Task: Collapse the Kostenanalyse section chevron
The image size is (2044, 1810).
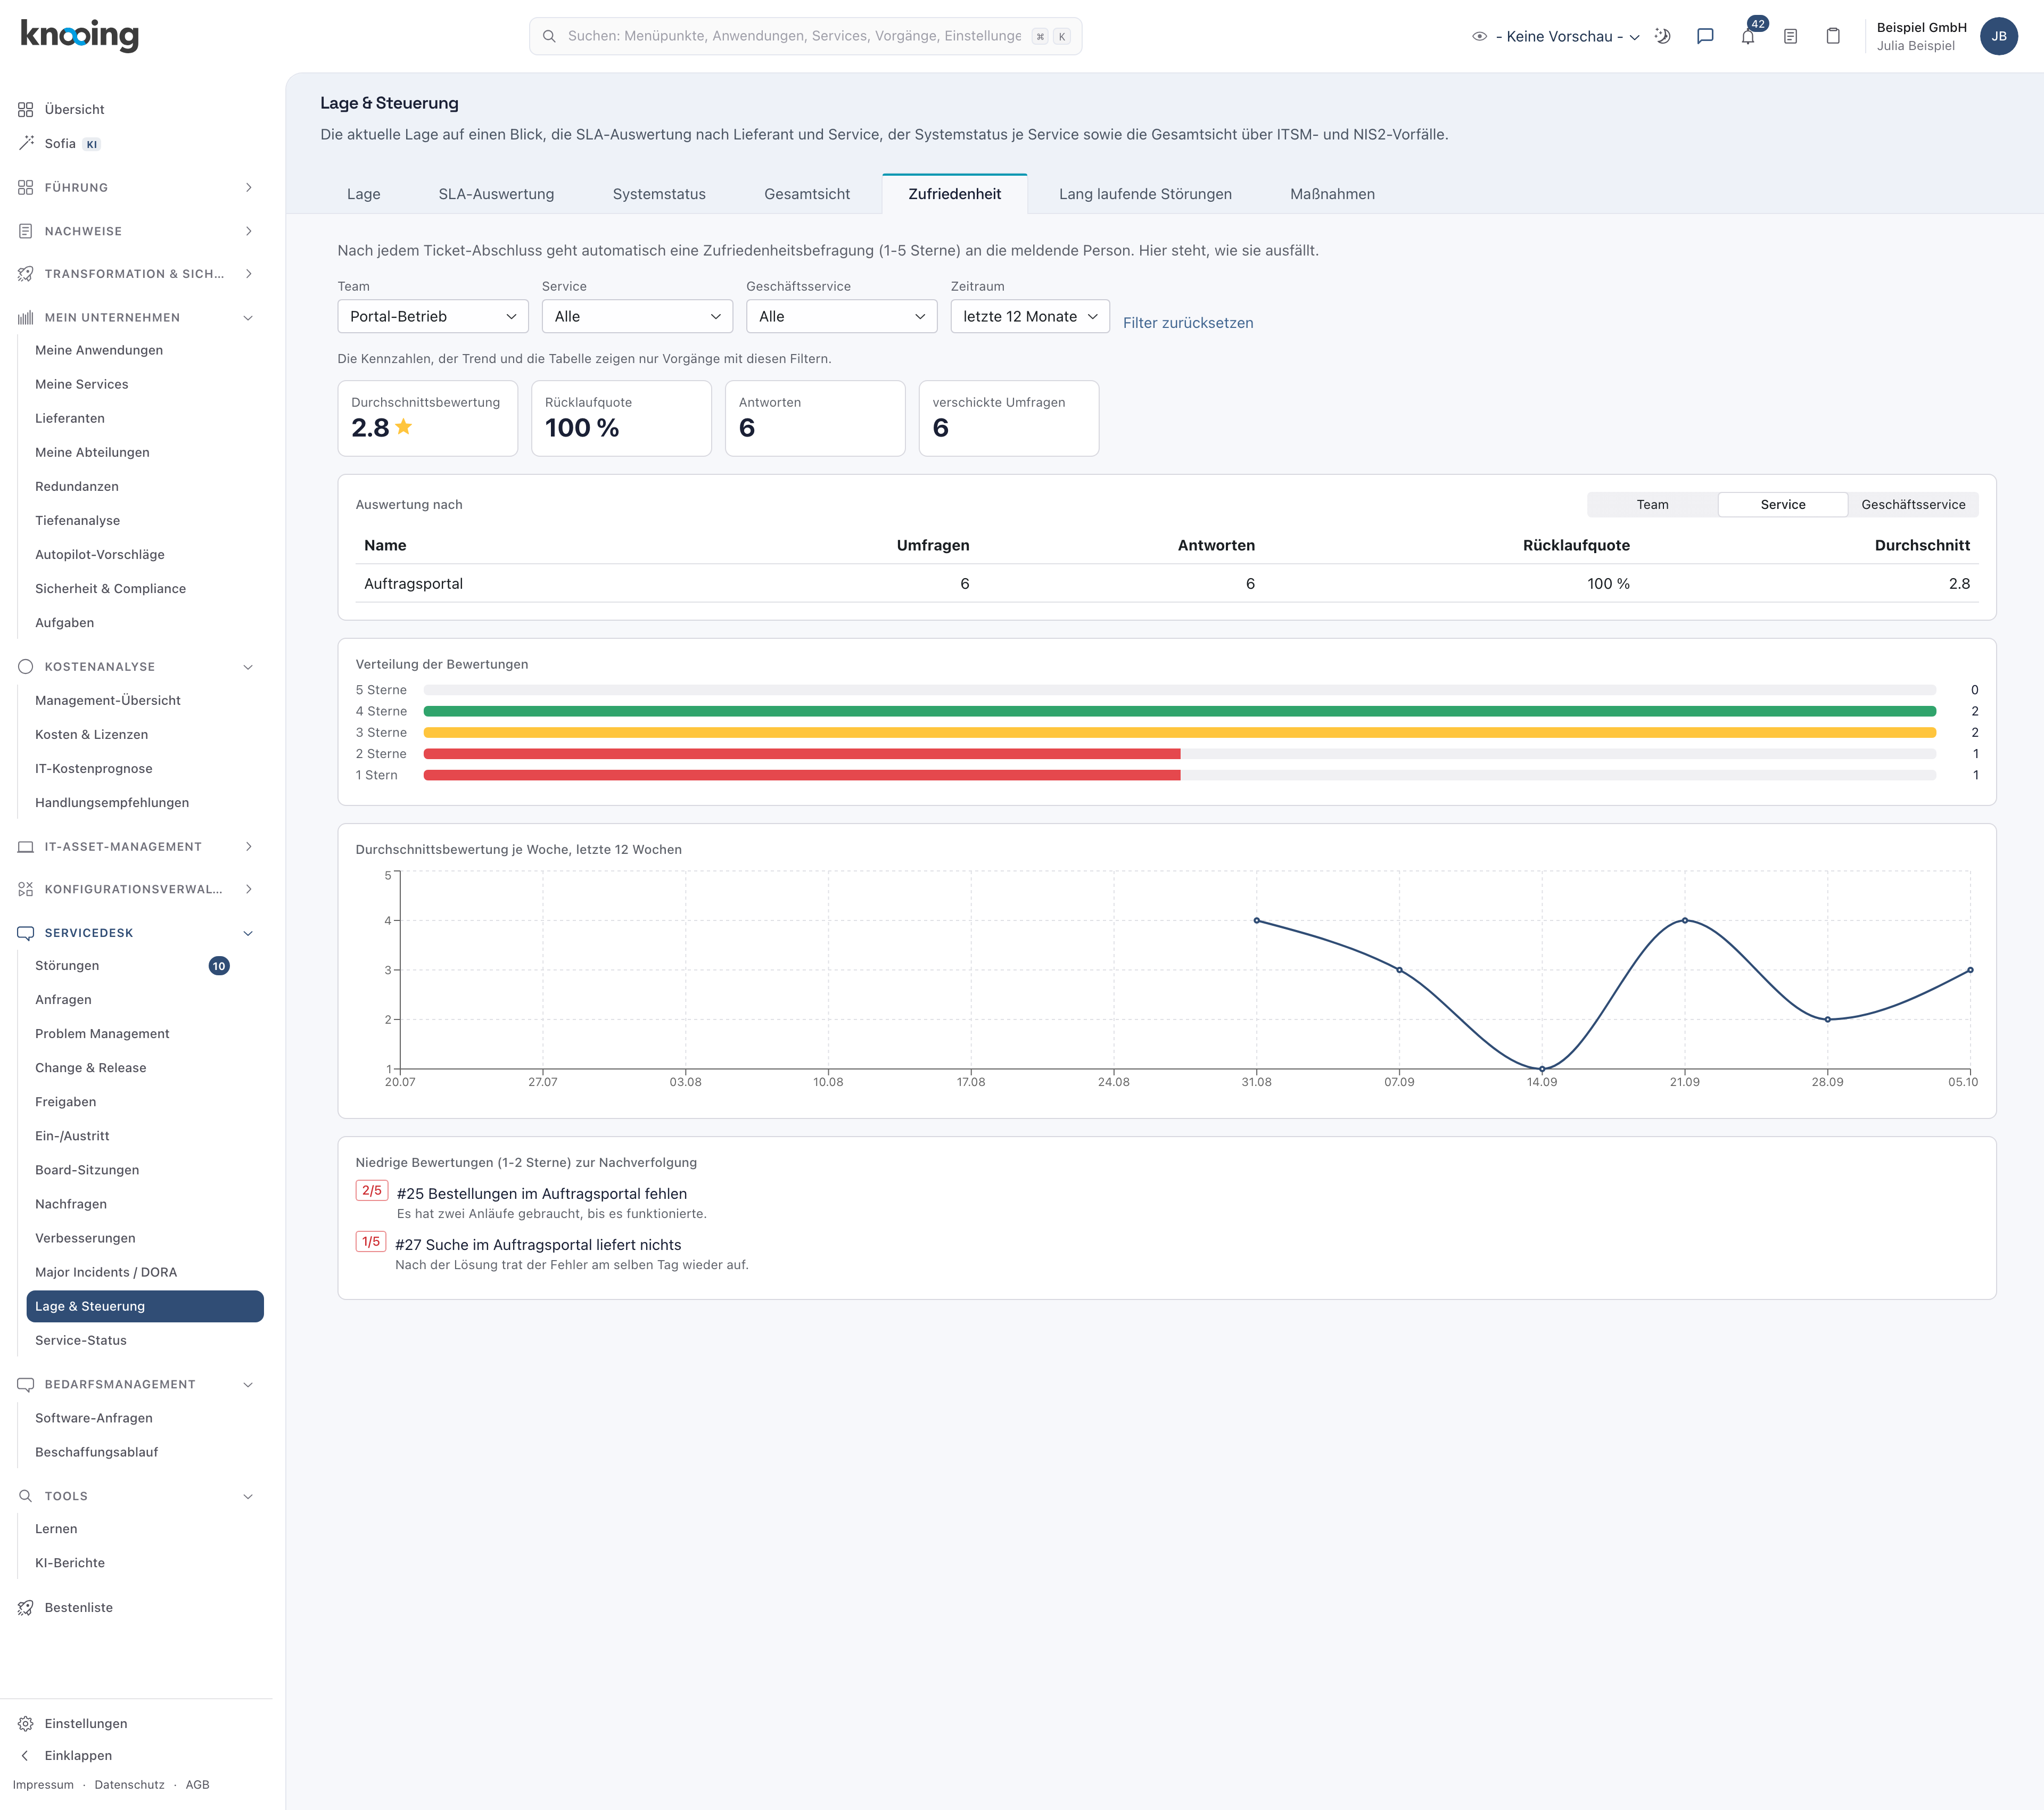Action: click(249, 666)
